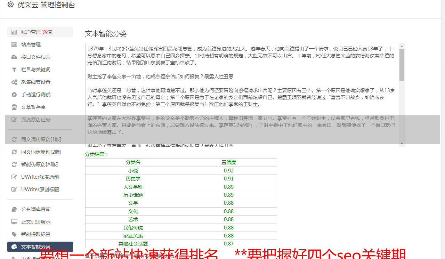Click the 置信度 column header

coord(229,162)
